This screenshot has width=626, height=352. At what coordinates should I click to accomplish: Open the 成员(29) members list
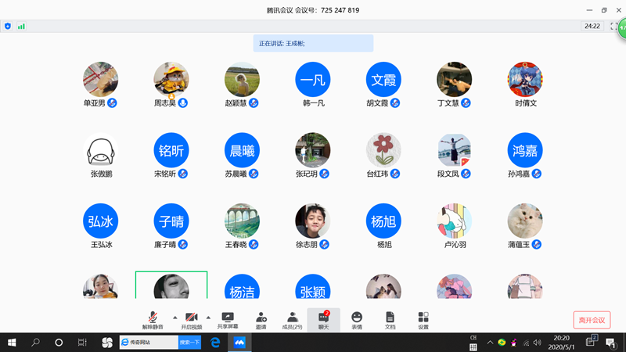pyautogui.click(x=292, y=319)
